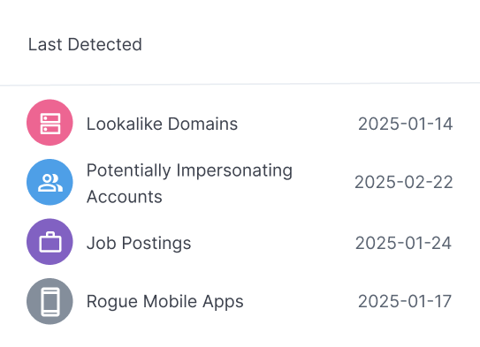Click the word Postings in third row
480x347 pixels.
click(156, 244)
